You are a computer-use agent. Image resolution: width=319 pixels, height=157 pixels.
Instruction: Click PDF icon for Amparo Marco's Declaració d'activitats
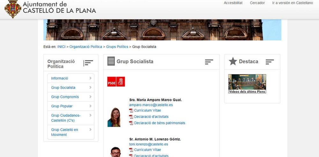[131, 117]
